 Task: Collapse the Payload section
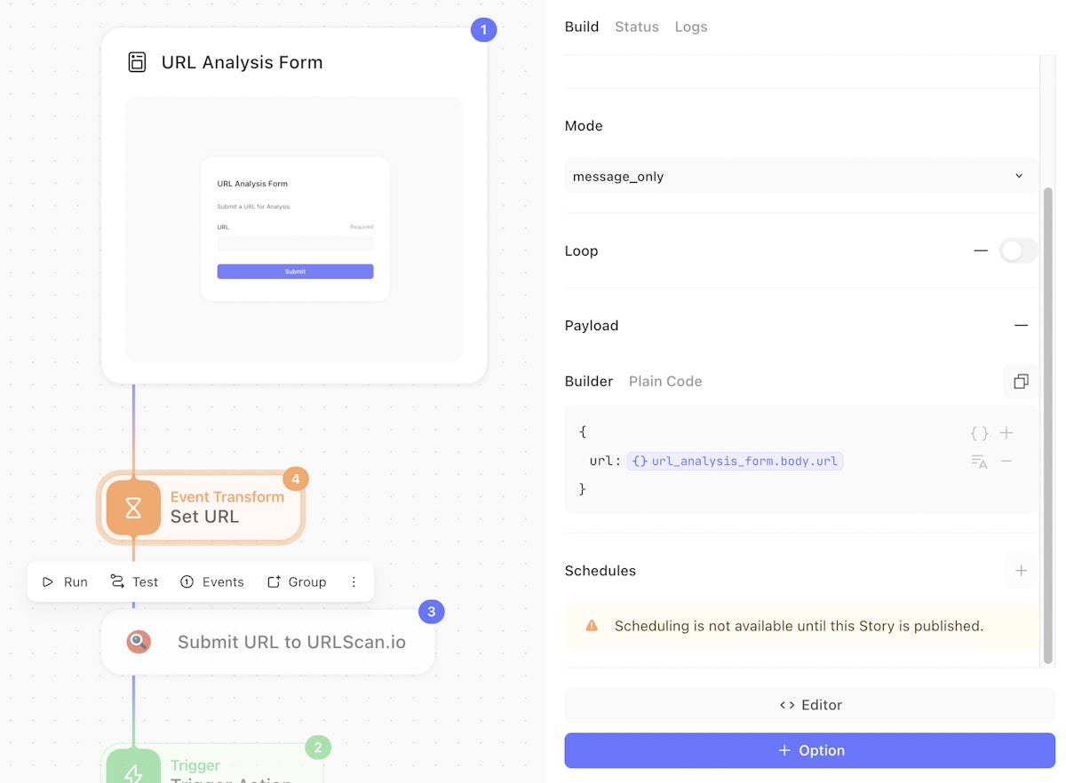click(x=1021, y=326)
